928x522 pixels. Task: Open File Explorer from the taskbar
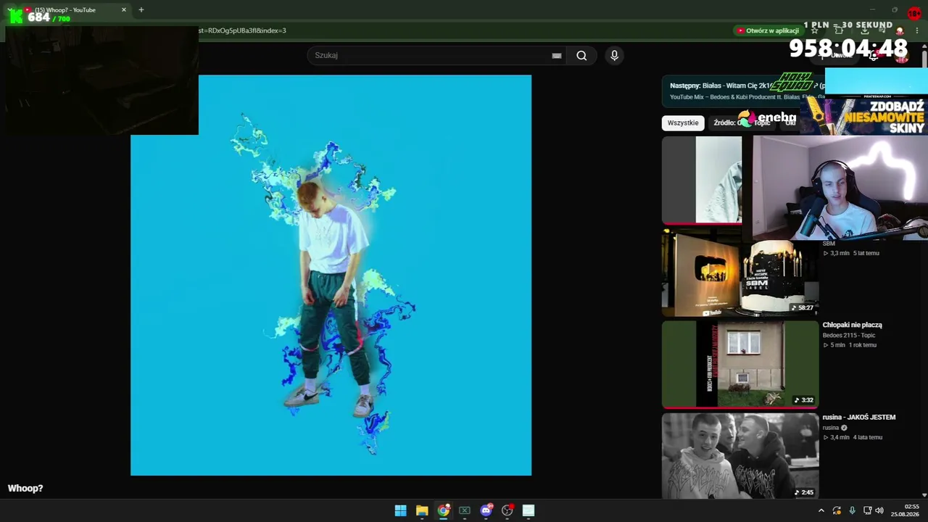(x=422, y=510)
